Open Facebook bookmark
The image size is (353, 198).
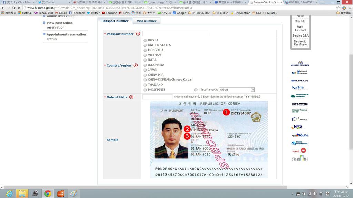click(x=77, y=13)
